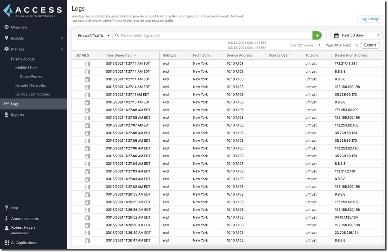This screenshot has height=252, width=388.
Task: Click the Prisma Access logo
Action: coord(33,10)
